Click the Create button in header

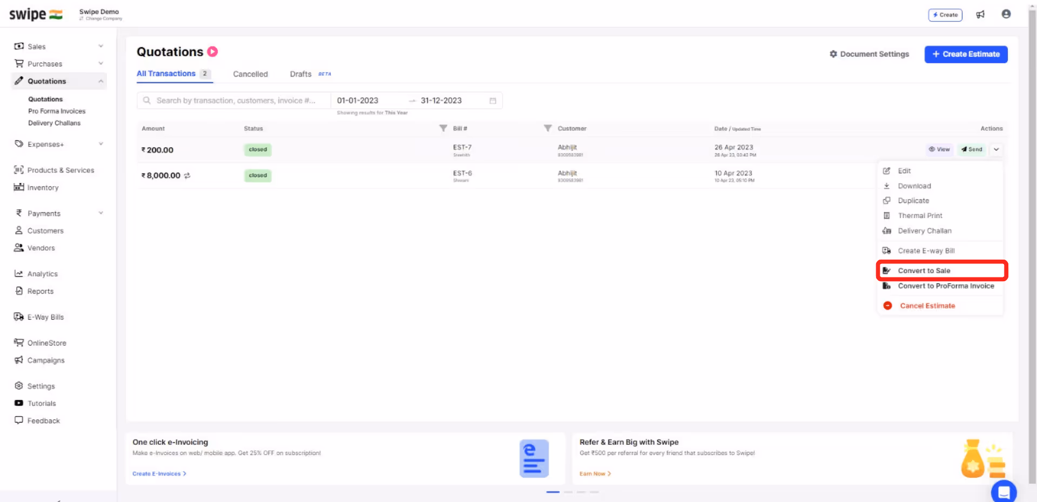point(945,15)
